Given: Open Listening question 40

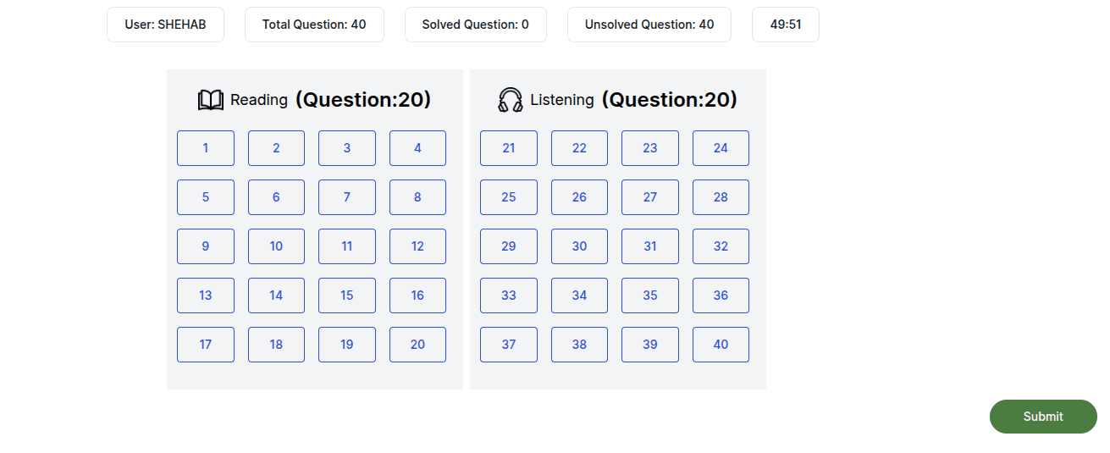Looking at the screenshot, I should tap(721, 345).
